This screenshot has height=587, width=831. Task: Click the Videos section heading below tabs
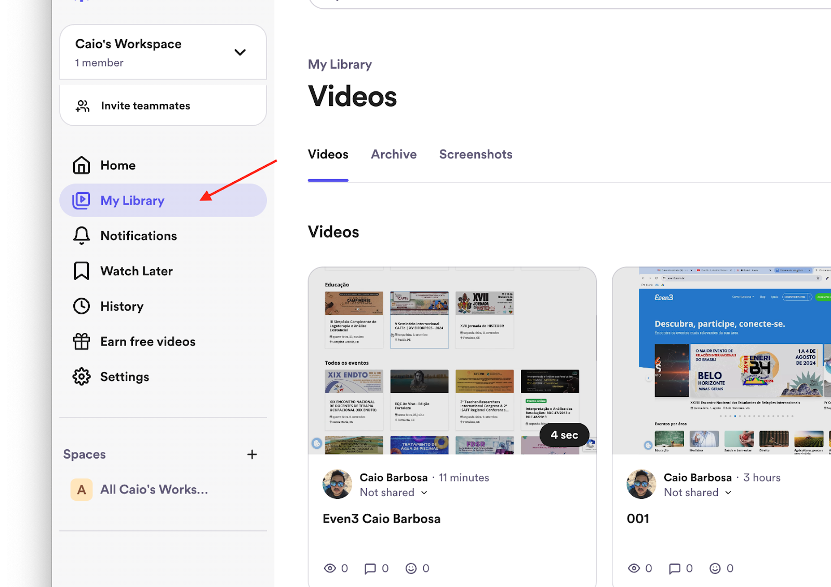(333, 232)
